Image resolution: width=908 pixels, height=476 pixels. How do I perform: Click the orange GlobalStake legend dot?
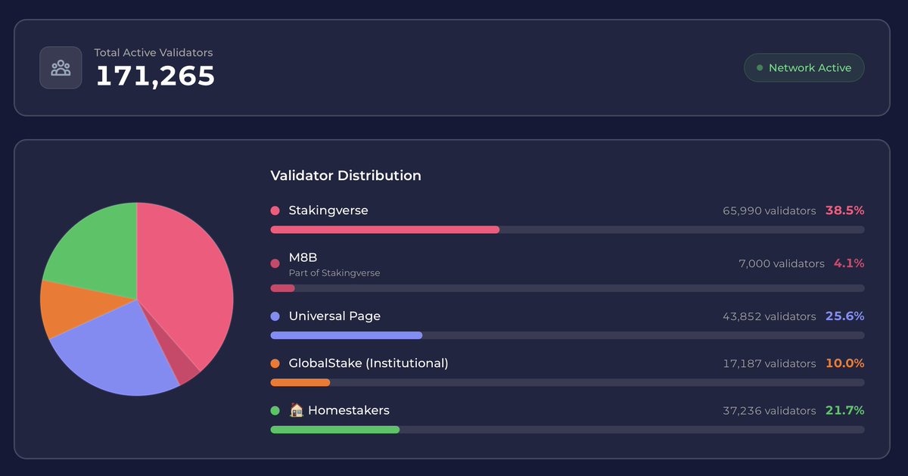[275, 363]
